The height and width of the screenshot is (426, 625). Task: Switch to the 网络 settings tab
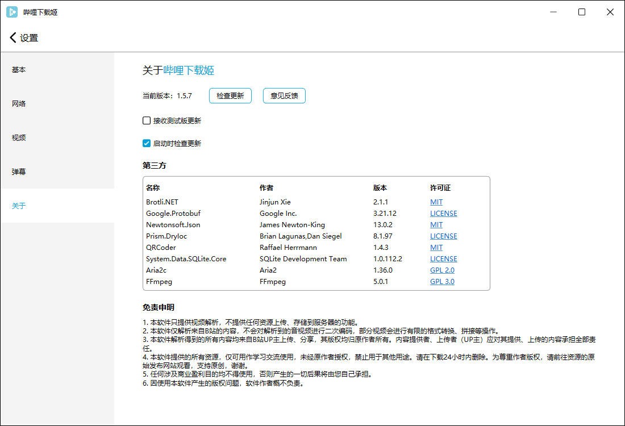click(x=57, y=103)
